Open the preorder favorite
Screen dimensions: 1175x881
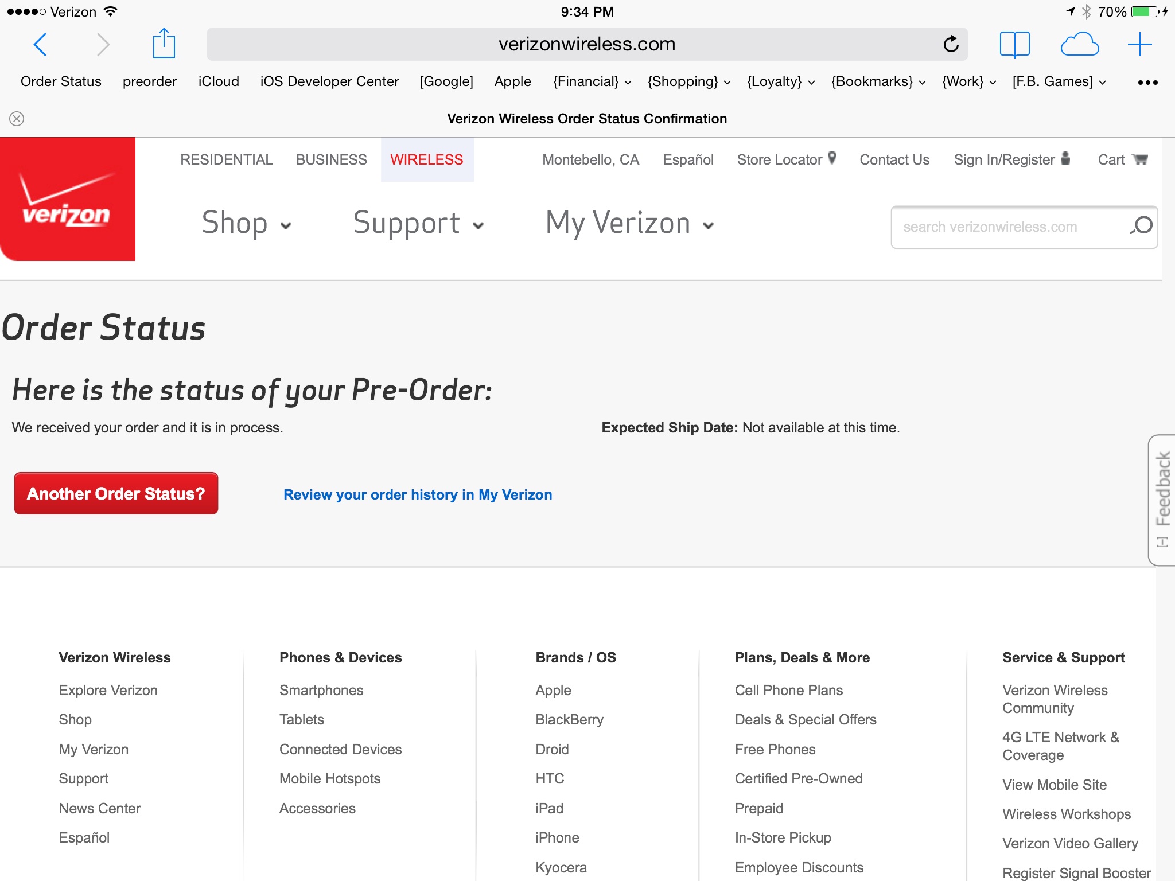149,81
